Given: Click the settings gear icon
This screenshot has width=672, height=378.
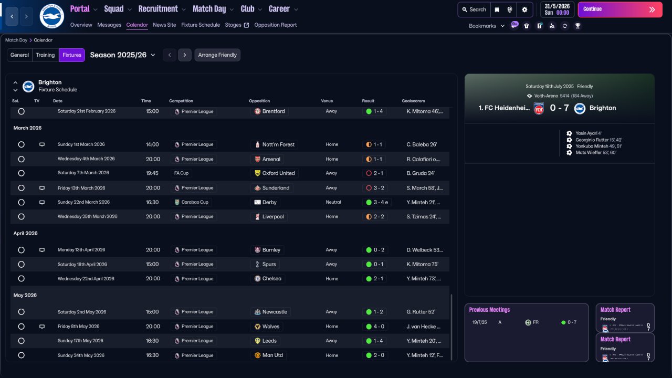Looking at the screenshot, I should click(524, 9).
